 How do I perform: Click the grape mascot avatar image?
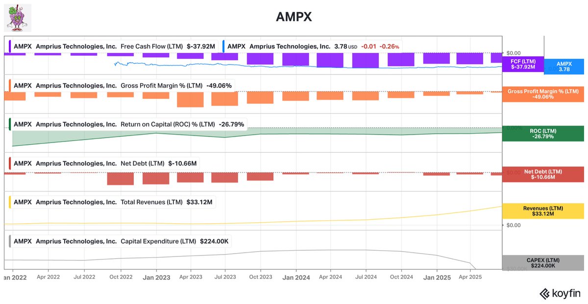coord(18,19)
